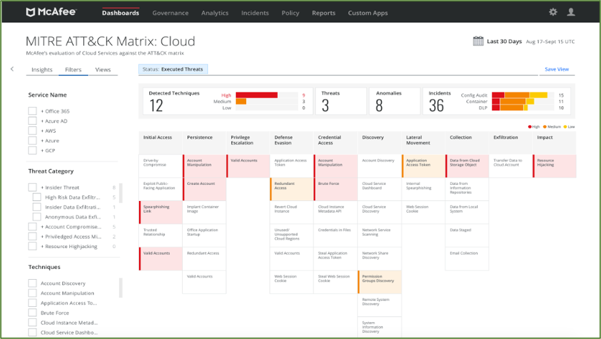Check the Insider Threat category checkbox
Screen dimensions: 601x339
(32, 188)
